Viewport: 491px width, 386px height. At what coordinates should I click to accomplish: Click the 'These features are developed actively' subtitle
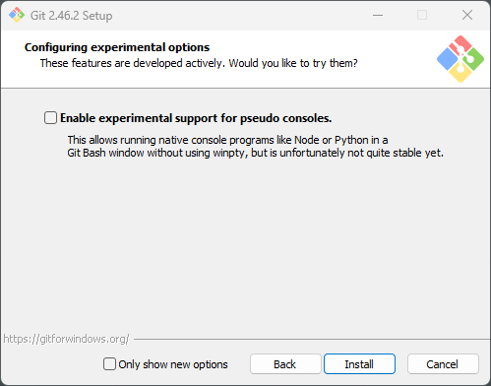tap(199, 63)
